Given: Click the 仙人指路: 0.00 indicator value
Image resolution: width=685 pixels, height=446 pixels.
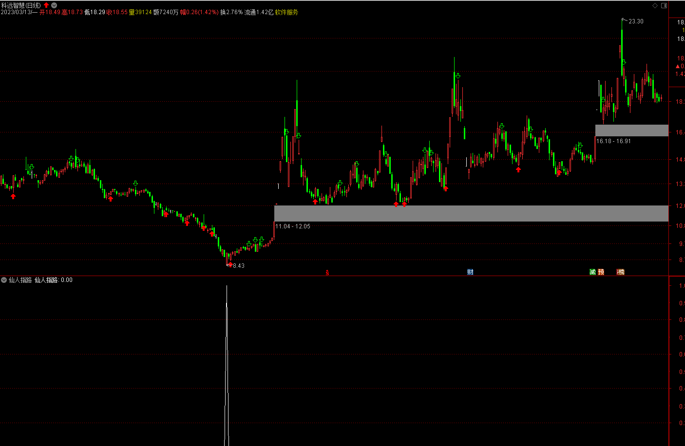Looking at the screenshot, I should (x=54, y=280).
